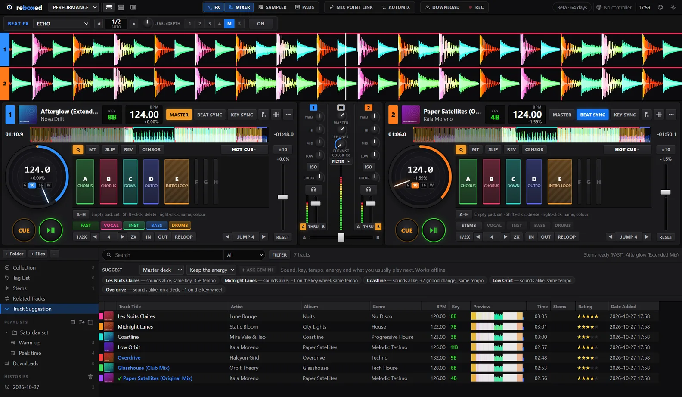Open deck 2 more options (three dots)

pyautogui.click(x=671, y=115)
